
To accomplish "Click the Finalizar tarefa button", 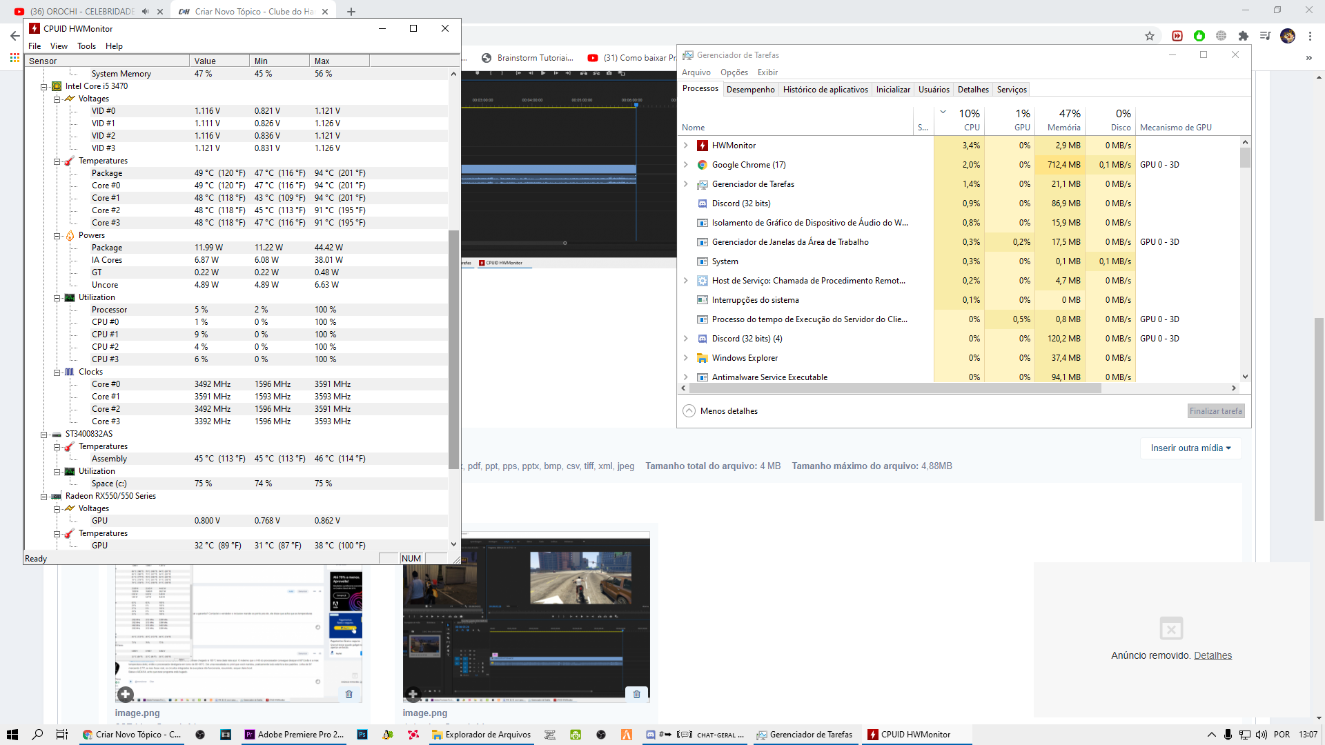I will coord(1215,411).
